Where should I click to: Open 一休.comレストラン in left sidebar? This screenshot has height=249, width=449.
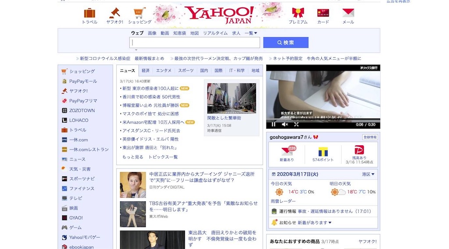89,150
